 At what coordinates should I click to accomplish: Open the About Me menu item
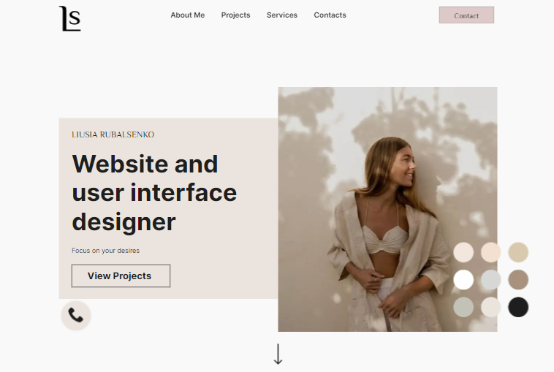(188, 15)
